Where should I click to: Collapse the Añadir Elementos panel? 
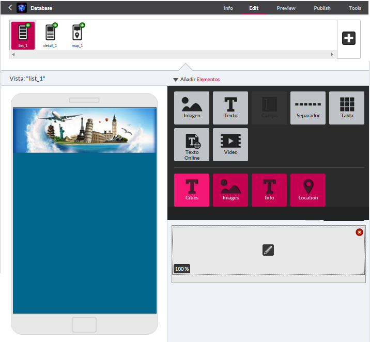pyautogui.click(x=175, y=80)
